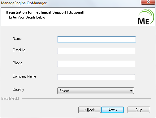Close the OpManager installer window
The width and height of the screenshot is (156, 118).
click(x=148, y=2)
